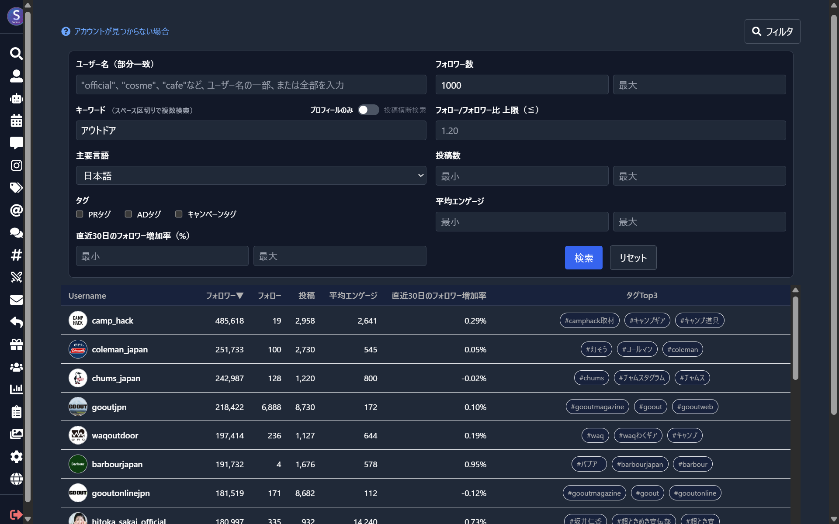Open the search icon in sidebar
This screenshot has width=839, height=524.
pyautogui.click(x=16, y=54)
